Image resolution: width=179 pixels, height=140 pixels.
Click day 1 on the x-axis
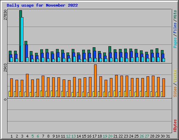[12, 136]
